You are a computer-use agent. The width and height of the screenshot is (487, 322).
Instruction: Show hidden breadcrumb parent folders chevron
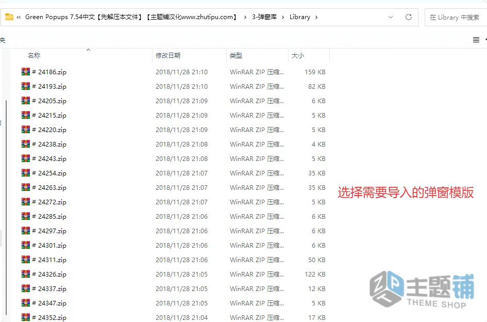[x=19, y=17]
